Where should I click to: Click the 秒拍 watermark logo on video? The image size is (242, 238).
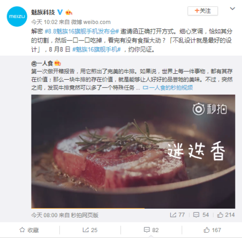pos(210,109)
